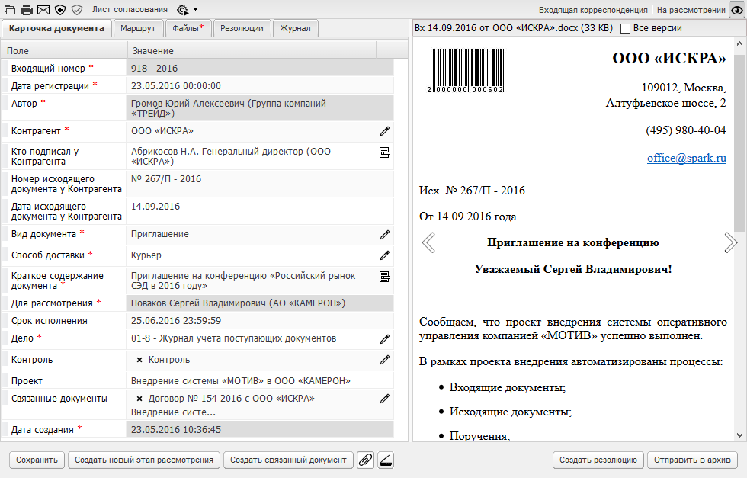Open the Лист согласования link

[130, 10]
